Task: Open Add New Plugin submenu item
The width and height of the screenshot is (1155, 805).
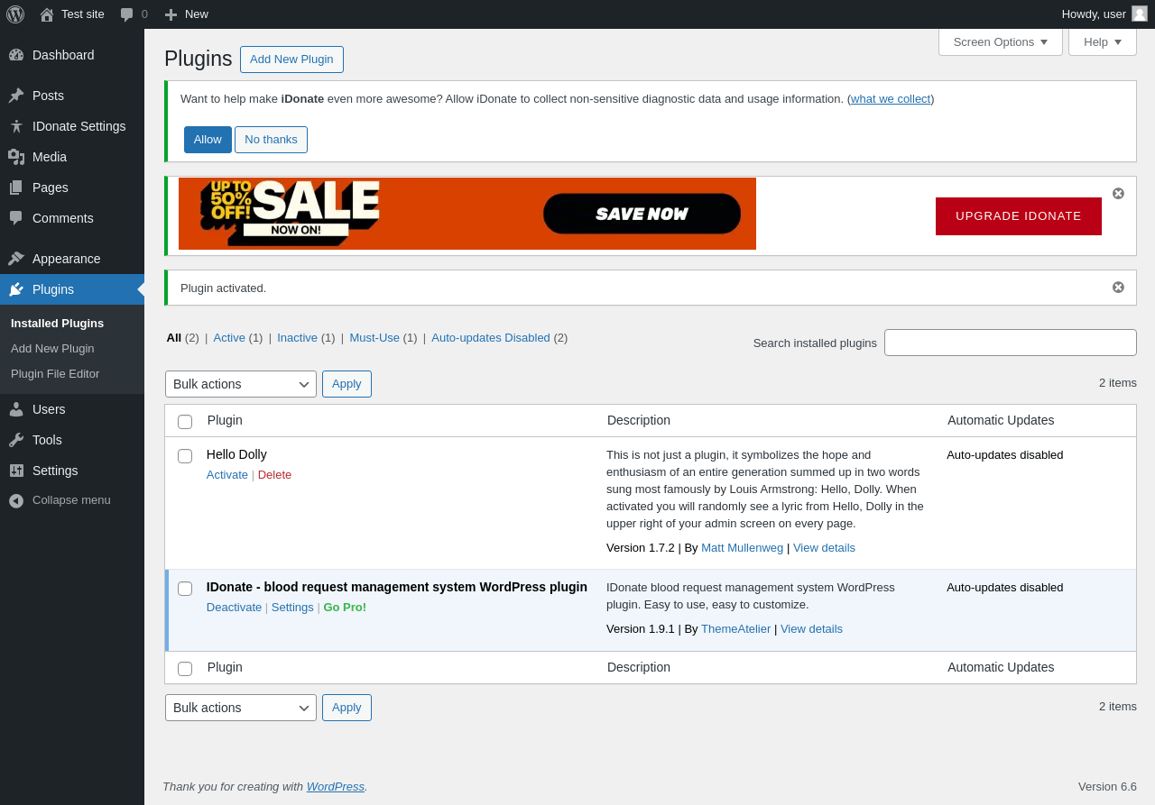Action: coord(52,348)
